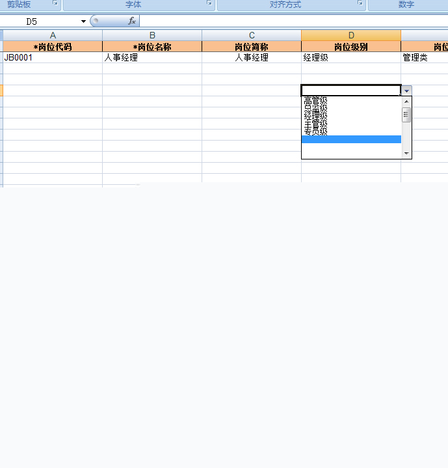The image size is (448, 468).
Task: Select column B header
Action: (152, 35)
